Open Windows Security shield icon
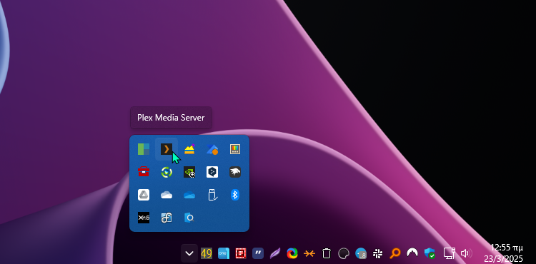The width and height of the screenshot is (536, 264). coord(430,253)
